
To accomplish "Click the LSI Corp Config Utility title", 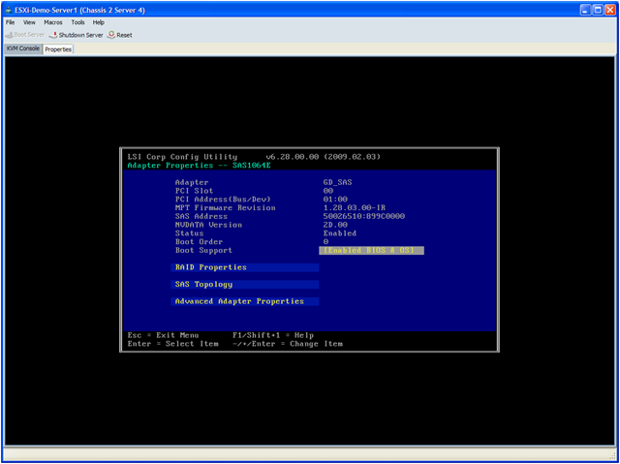I will click(182, 157).
